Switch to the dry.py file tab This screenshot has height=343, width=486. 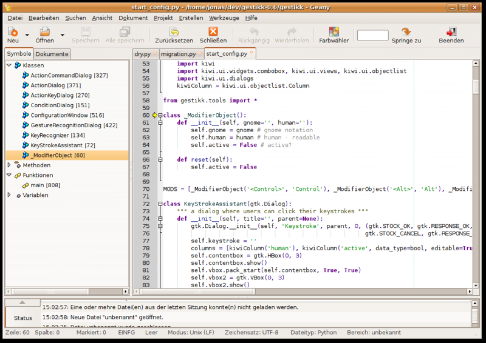pyautogui.click(x=146, y=54)
